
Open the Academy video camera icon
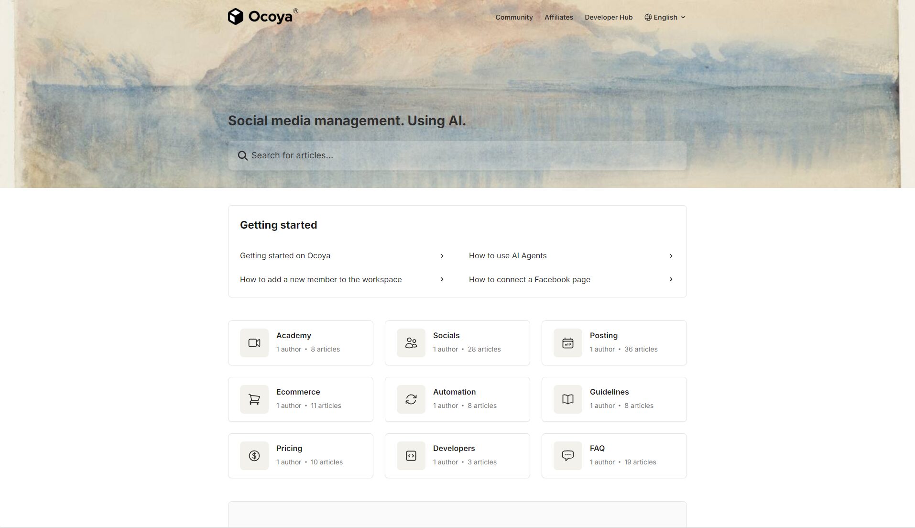[254, 343]
